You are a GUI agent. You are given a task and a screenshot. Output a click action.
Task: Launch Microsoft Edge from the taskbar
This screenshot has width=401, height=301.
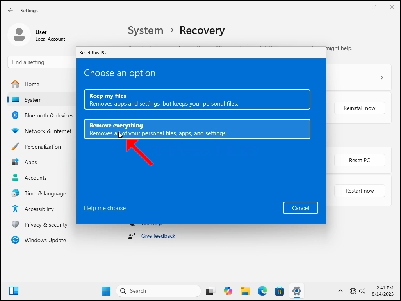262,291
